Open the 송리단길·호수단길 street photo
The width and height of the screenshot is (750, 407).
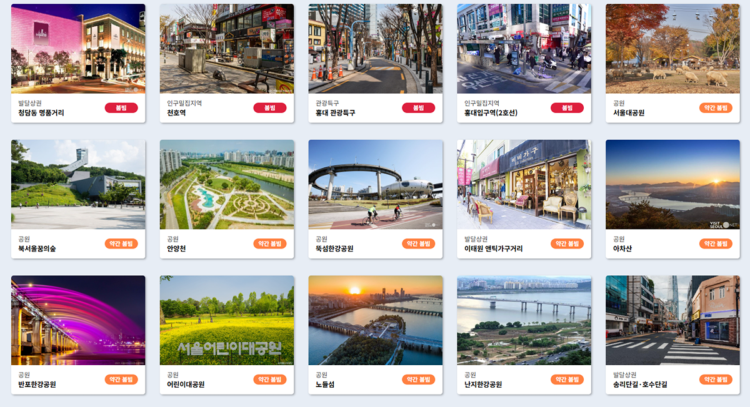tap(672, 321)
